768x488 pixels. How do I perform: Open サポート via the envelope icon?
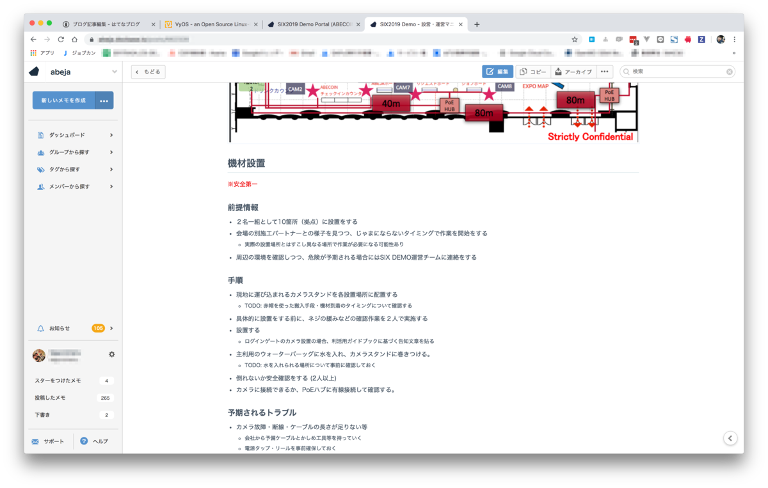[x=35, y=441]
